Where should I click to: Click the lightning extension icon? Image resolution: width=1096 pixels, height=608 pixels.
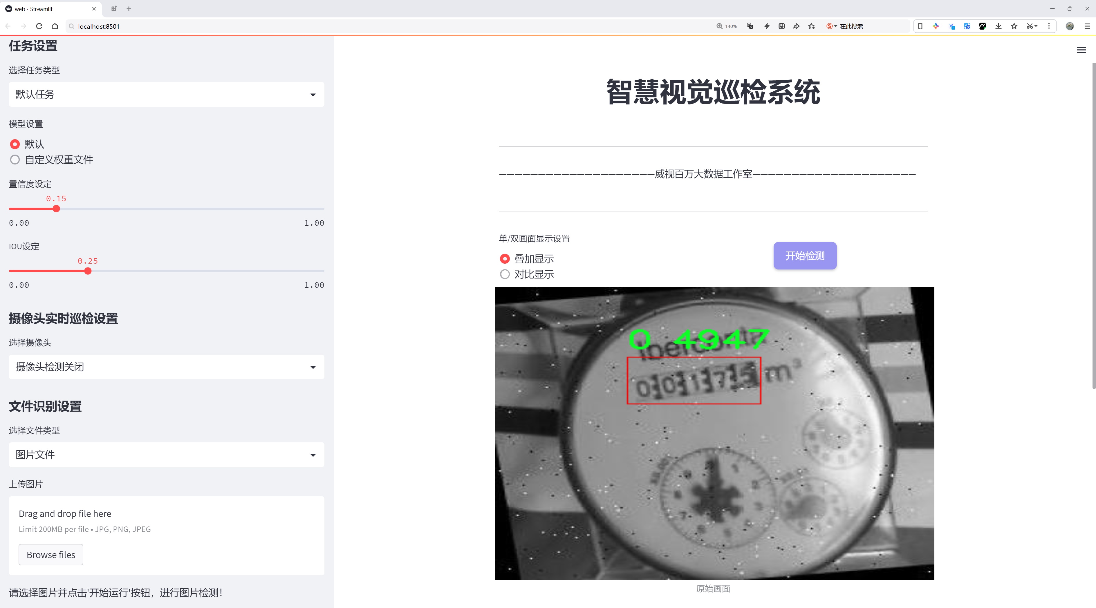767,26
